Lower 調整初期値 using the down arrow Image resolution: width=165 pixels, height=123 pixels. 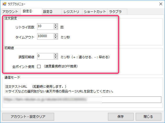pyautogui.click(x=56, y=58)
